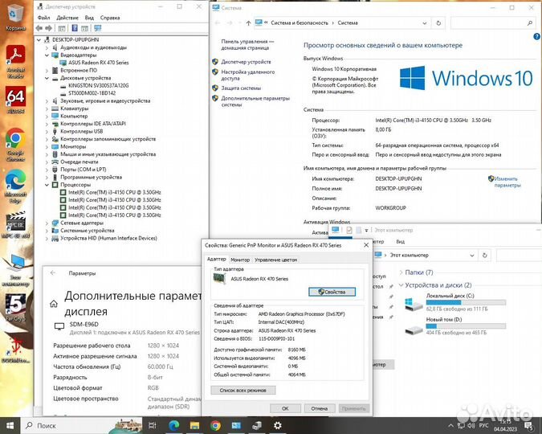Click Help icon in Device Manager toolbar
This screenshot has width=542, height=434.
pyautogui.click(x=75, y=28)
